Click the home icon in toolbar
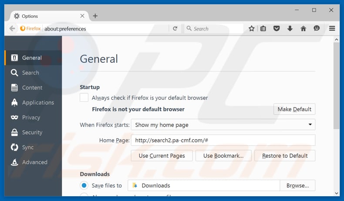 303,28
